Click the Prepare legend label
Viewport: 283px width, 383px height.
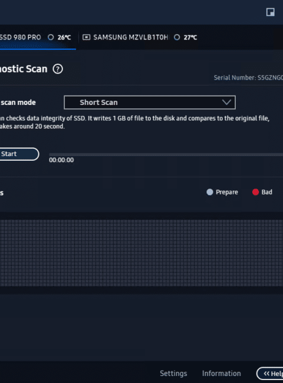point(227,192)
